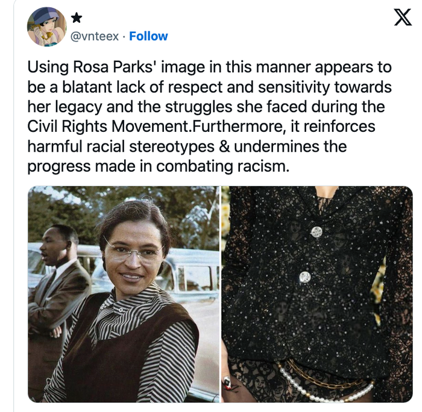Follow the @vnteex account
This screenshot has width=422, height=412.
point(148,36)
